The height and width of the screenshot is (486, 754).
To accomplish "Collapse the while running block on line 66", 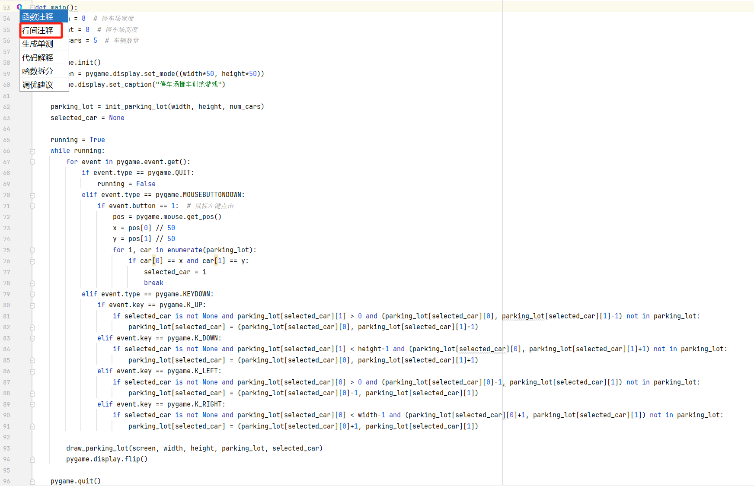I will [32, 151].
